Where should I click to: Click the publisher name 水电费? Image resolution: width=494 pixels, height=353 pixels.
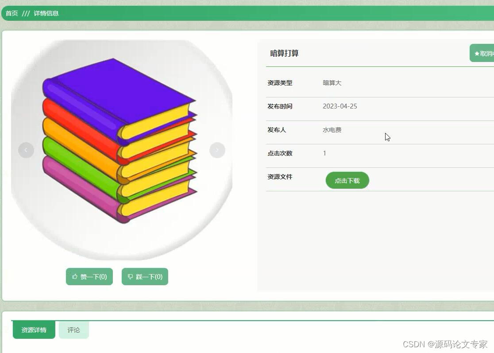click(x=332, y=130)
